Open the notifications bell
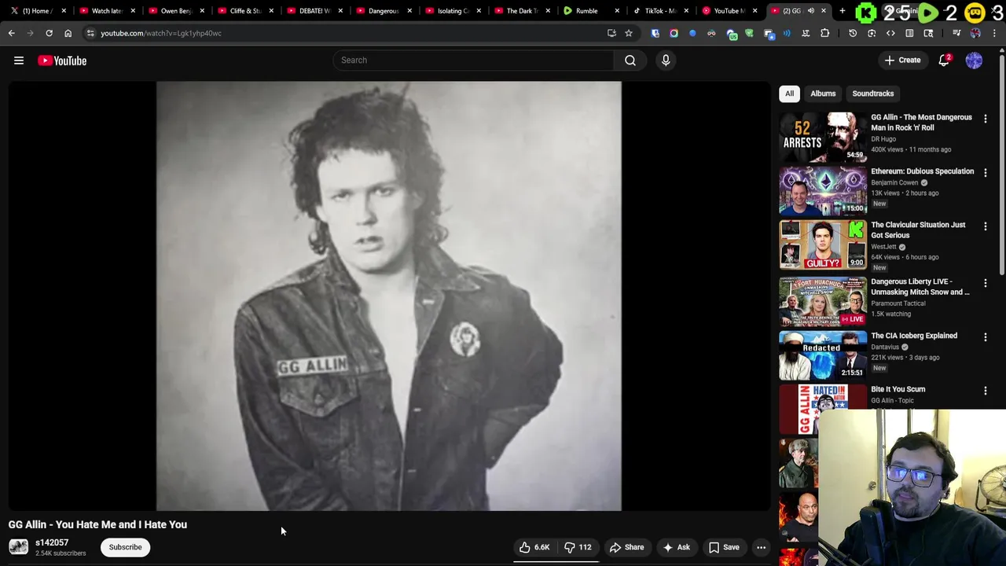Image resolution: width=1006 pixels, height=566 pixels. [945, 61]
